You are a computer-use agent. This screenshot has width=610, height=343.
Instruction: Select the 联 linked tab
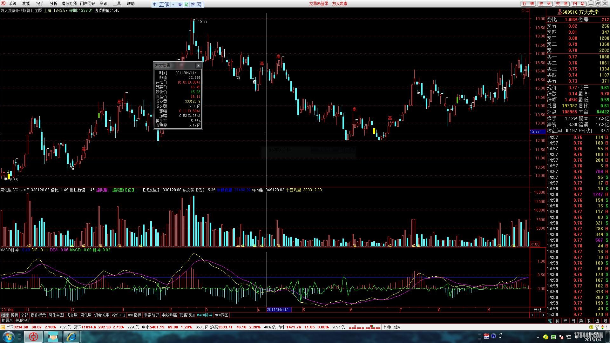pos(589,321)
